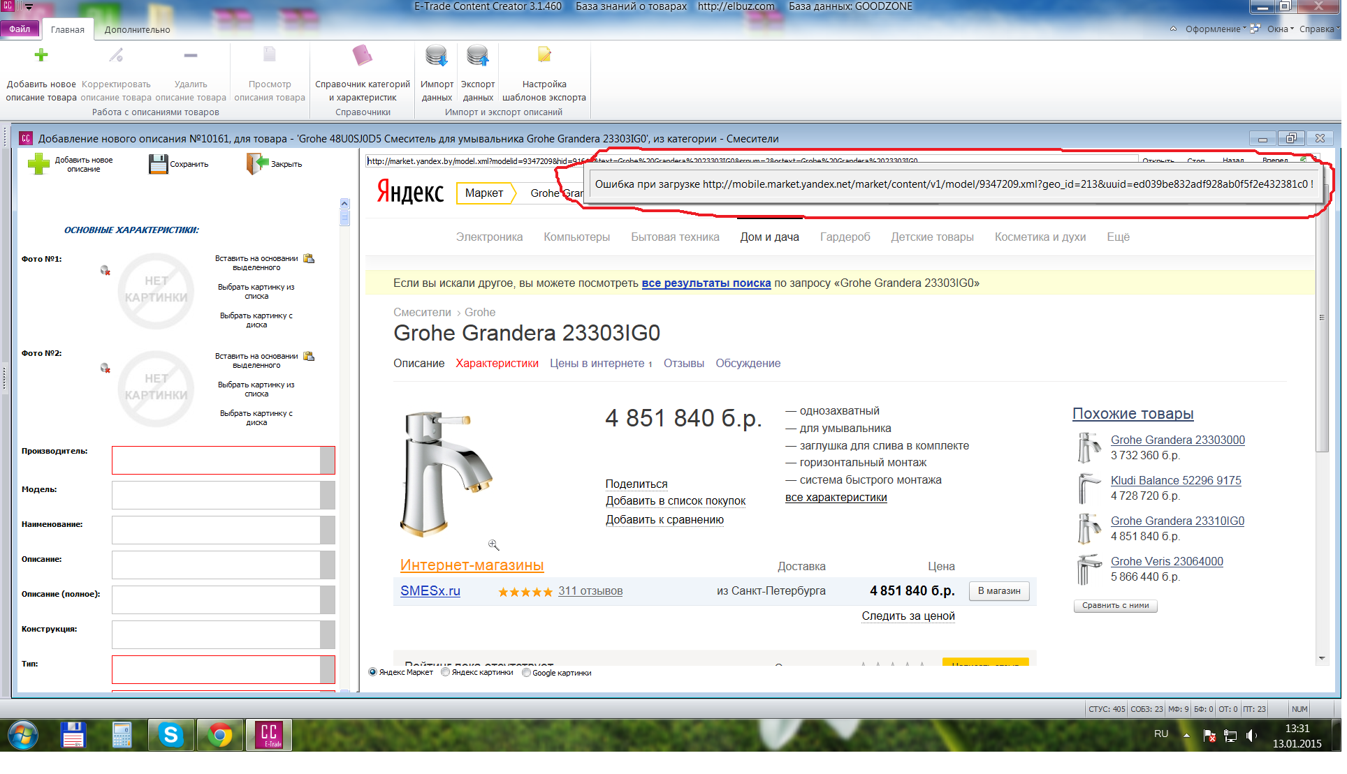Screen dimensions: 1347x774
Task: Open the Отзывы tab on the product page
Action: (x=683, y=363)
